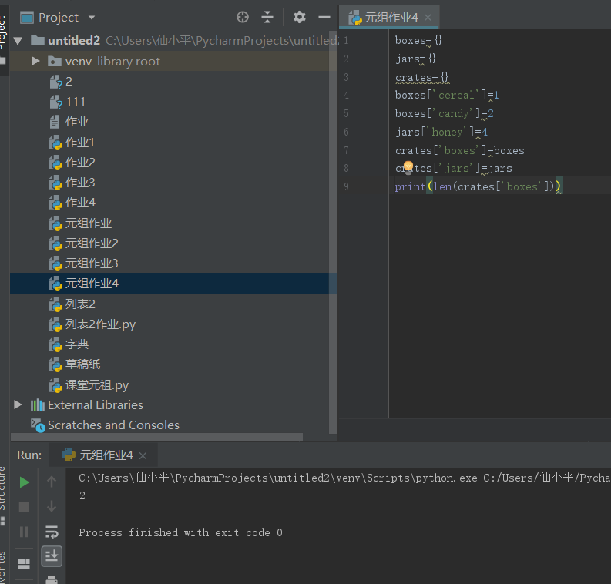Click 'Process finished with exit code 0'
This screenshot has height=584, width=611.
tap(180, 532)
